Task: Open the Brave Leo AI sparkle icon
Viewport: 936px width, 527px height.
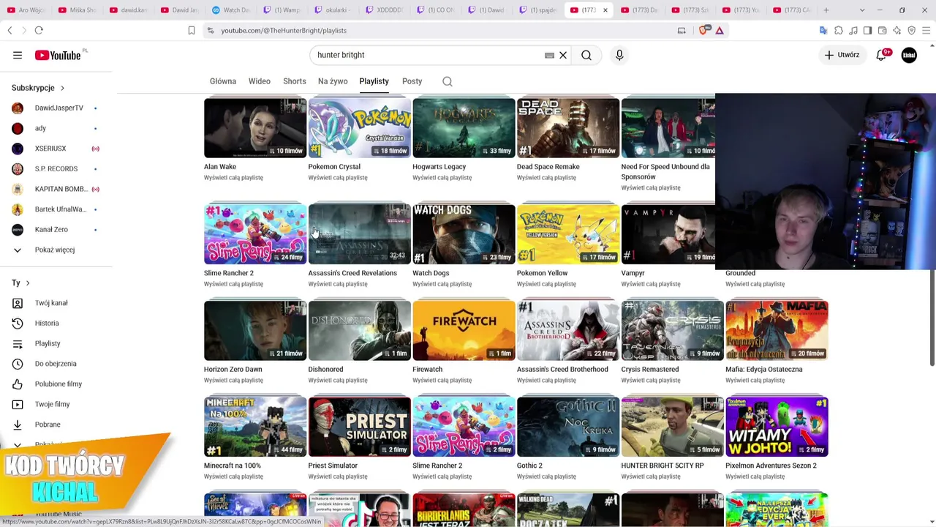Action: pos(897,31)
